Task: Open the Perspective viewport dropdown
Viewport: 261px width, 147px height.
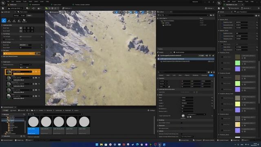Action: click(x=54, y=12)
